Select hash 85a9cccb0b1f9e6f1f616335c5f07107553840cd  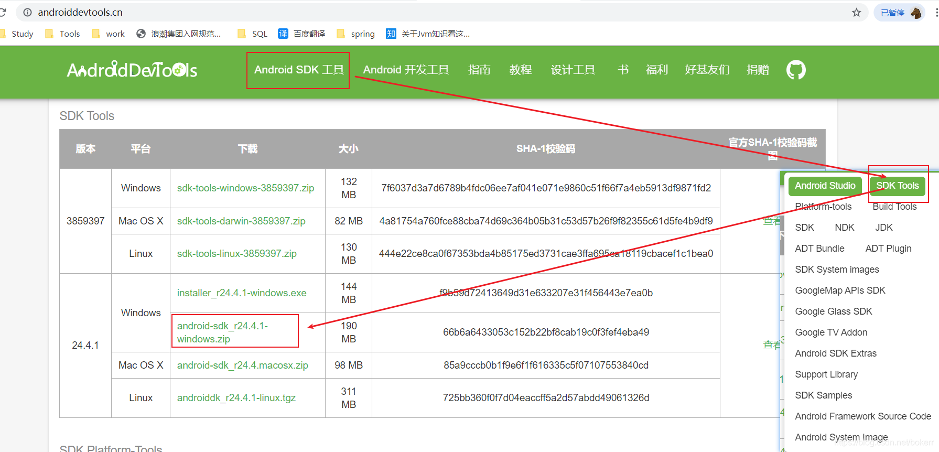tap(546, 365)
